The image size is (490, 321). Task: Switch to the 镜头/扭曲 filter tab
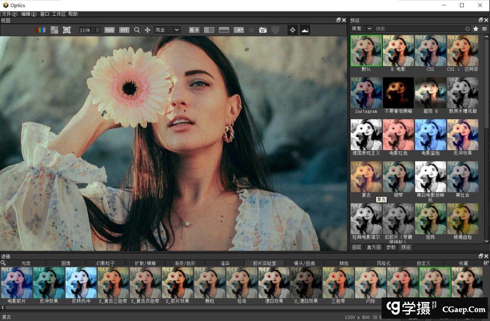pos(304,263)
